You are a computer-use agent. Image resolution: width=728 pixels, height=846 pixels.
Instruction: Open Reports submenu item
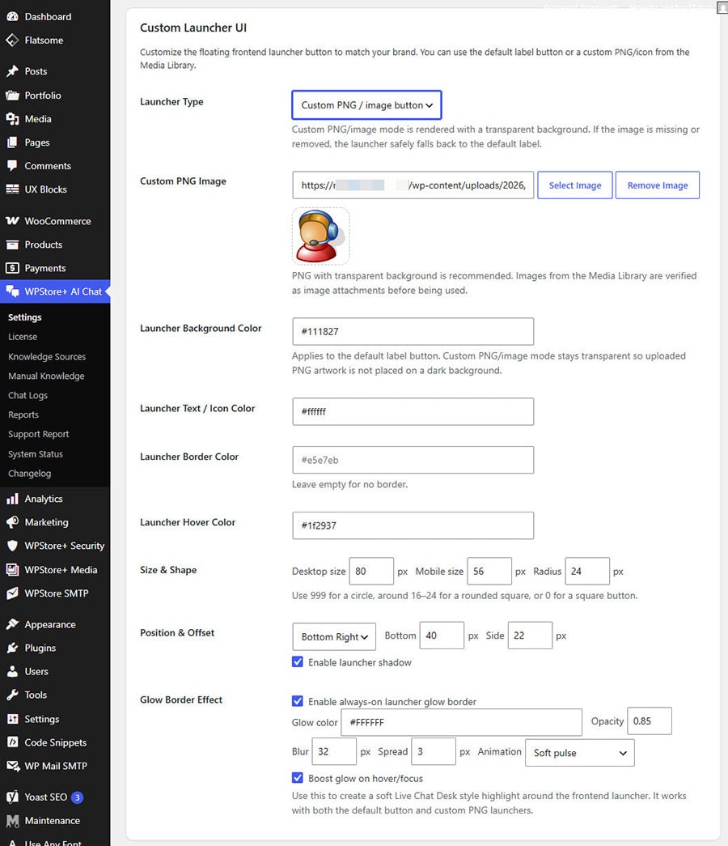tap(23, 415)
